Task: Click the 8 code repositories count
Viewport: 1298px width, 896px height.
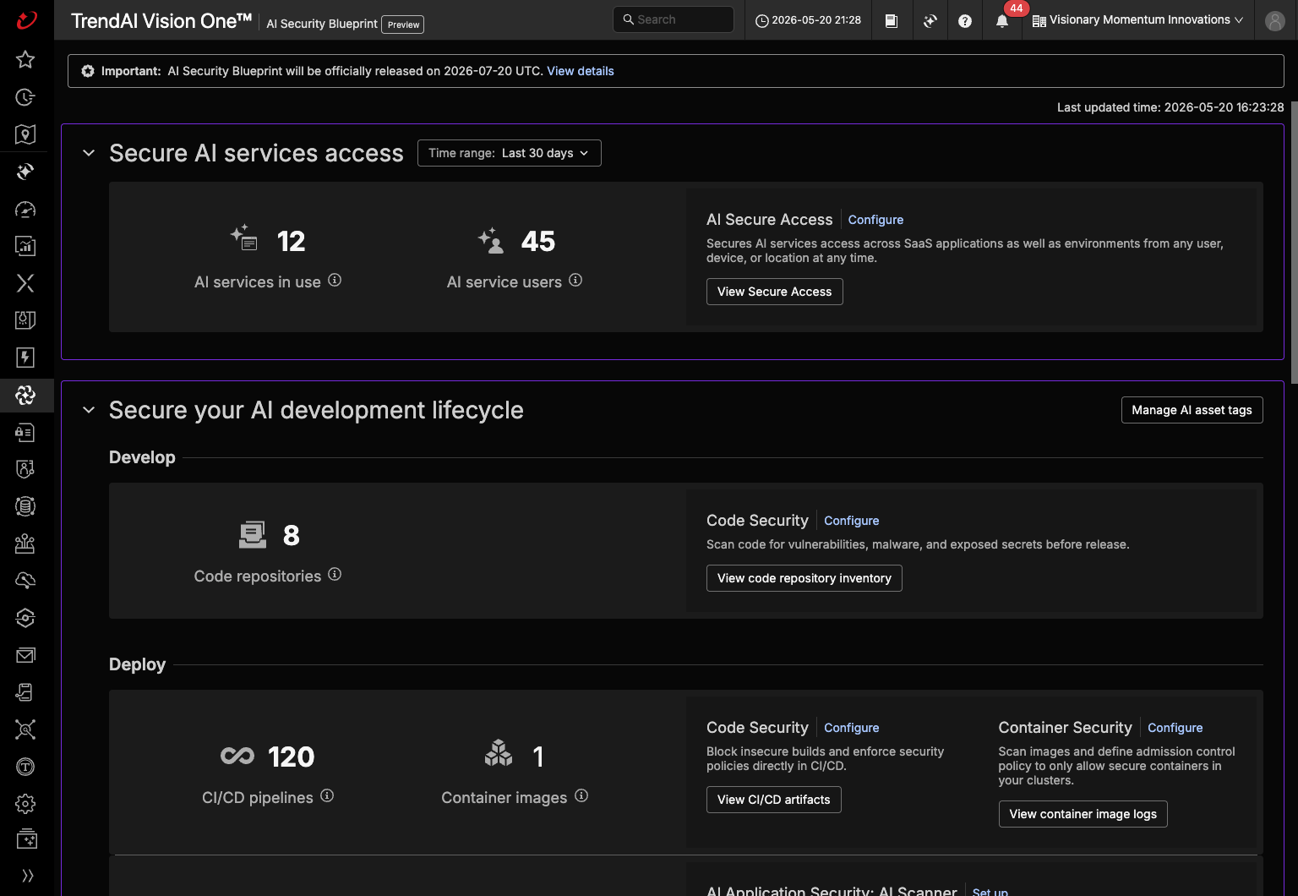Action: click(x=292, y=536)
